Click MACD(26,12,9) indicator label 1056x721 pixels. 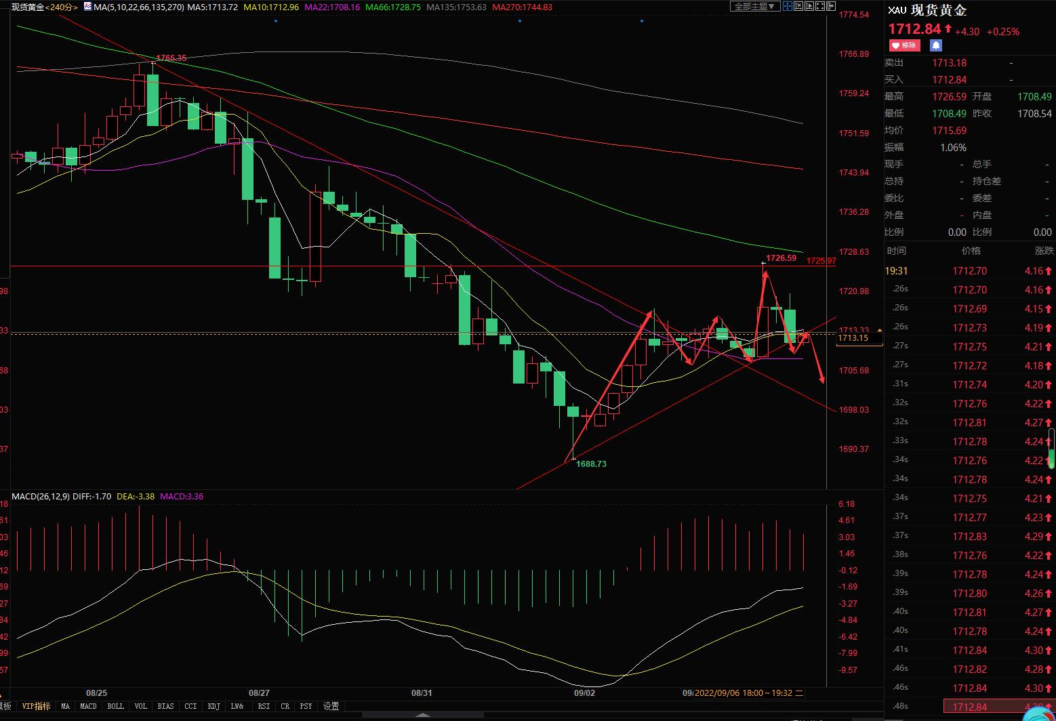pyautogui.click(x=41, y=496)
